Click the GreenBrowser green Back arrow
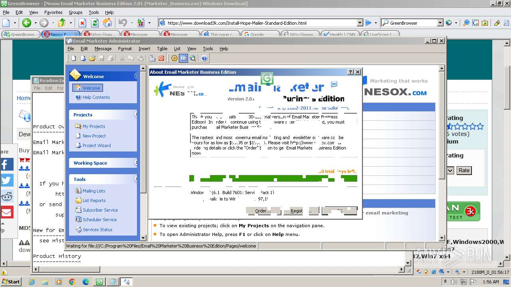The height and width of the screenshot is (287, 511). pos(27,23)
